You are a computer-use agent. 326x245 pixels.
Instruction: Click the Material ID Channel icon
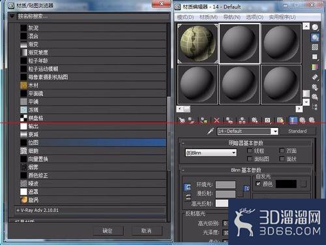click(x=267, y=120)
